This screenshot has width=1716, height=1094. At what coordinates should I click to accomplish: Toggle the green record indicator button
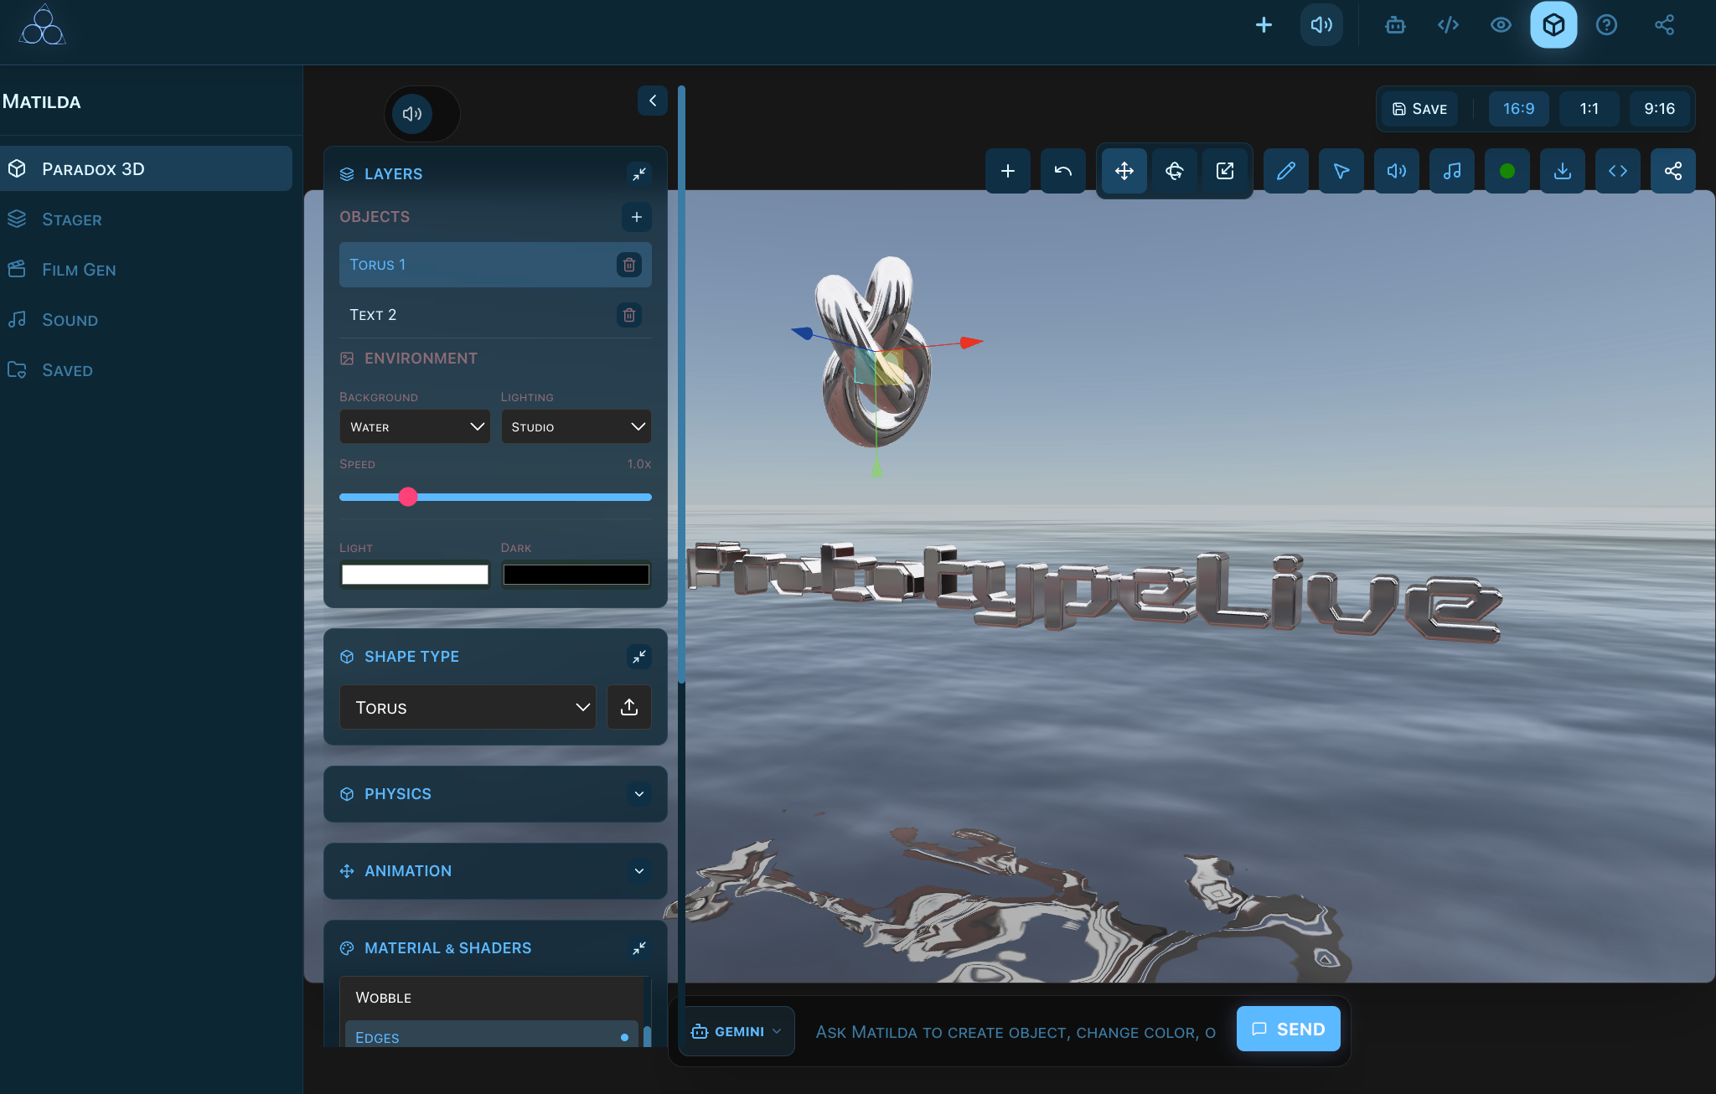tap(1507, 171)
